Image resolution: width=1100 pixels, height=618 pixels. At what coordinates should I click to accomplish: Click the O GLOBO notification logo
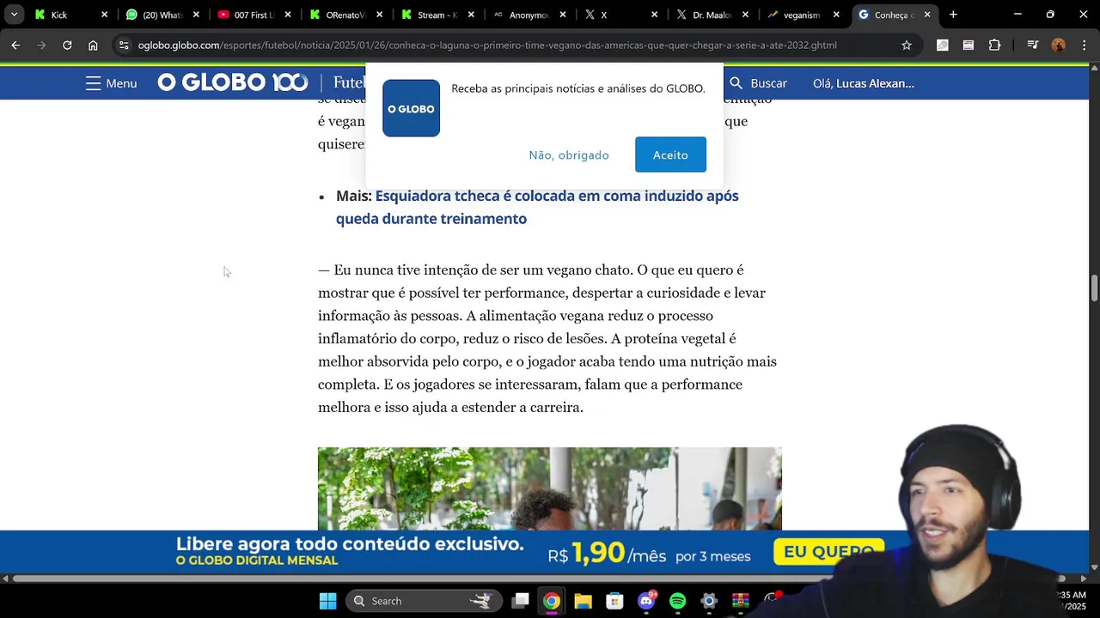click(411, 108)
